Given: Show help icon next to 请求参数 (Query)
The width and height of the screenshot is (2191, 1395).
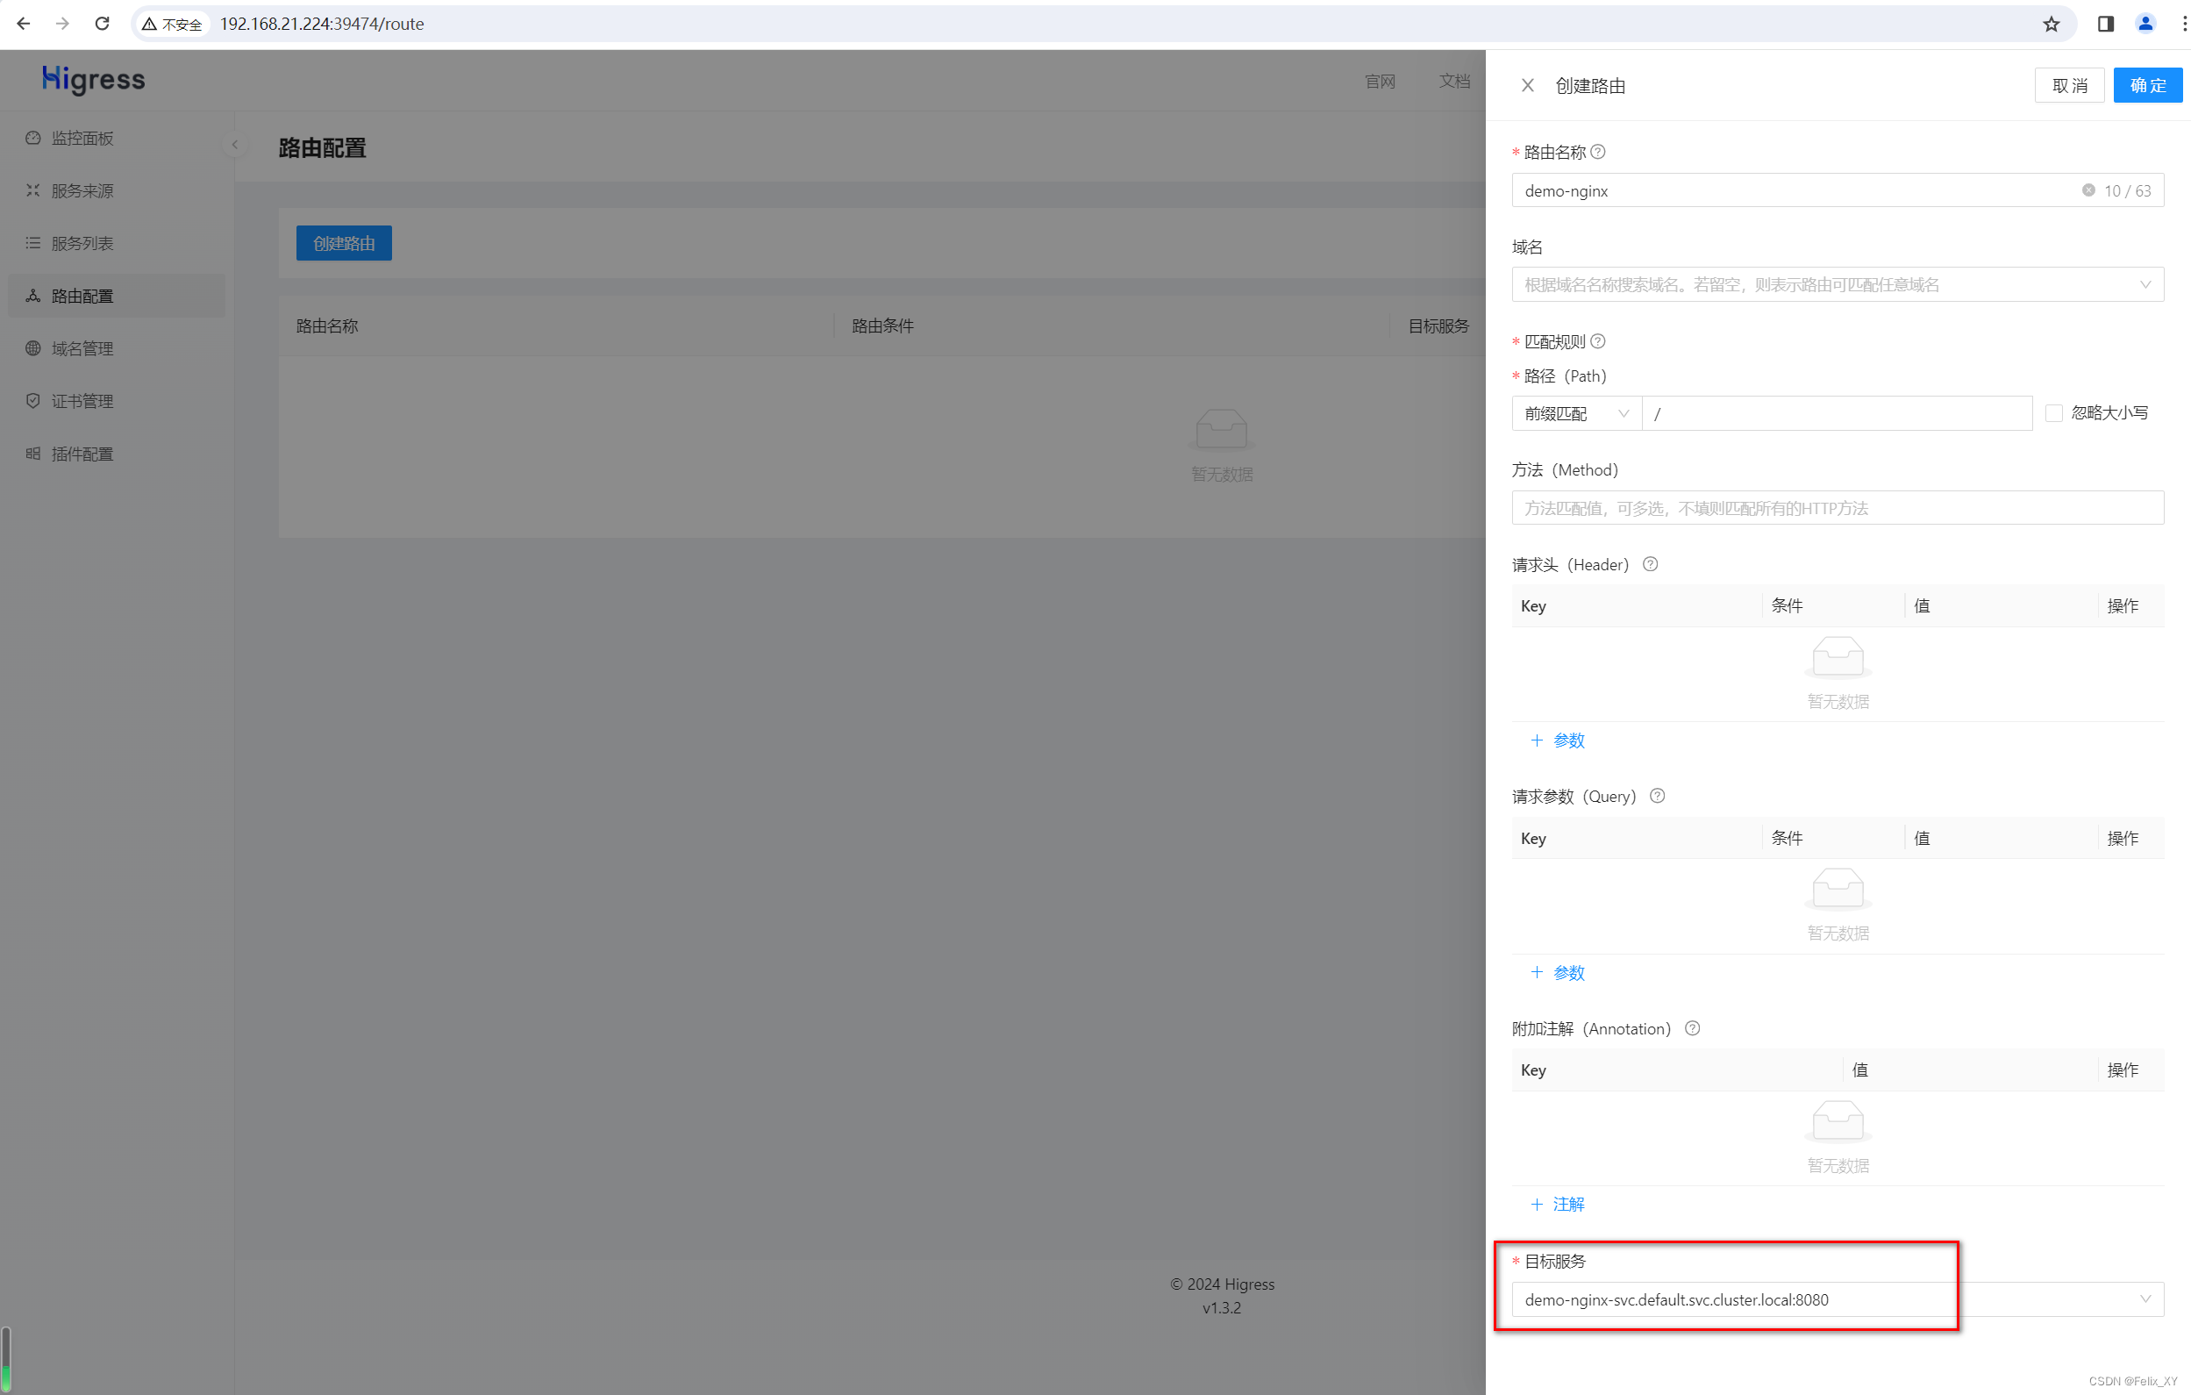Looking at the screenshot, I should pyautogui.click(x=1657, y=797).
